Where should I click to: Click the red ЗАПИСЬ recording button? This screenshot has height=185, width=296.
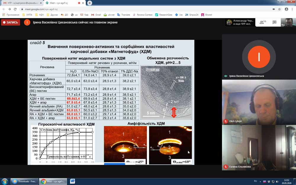[x=11, y=22]
